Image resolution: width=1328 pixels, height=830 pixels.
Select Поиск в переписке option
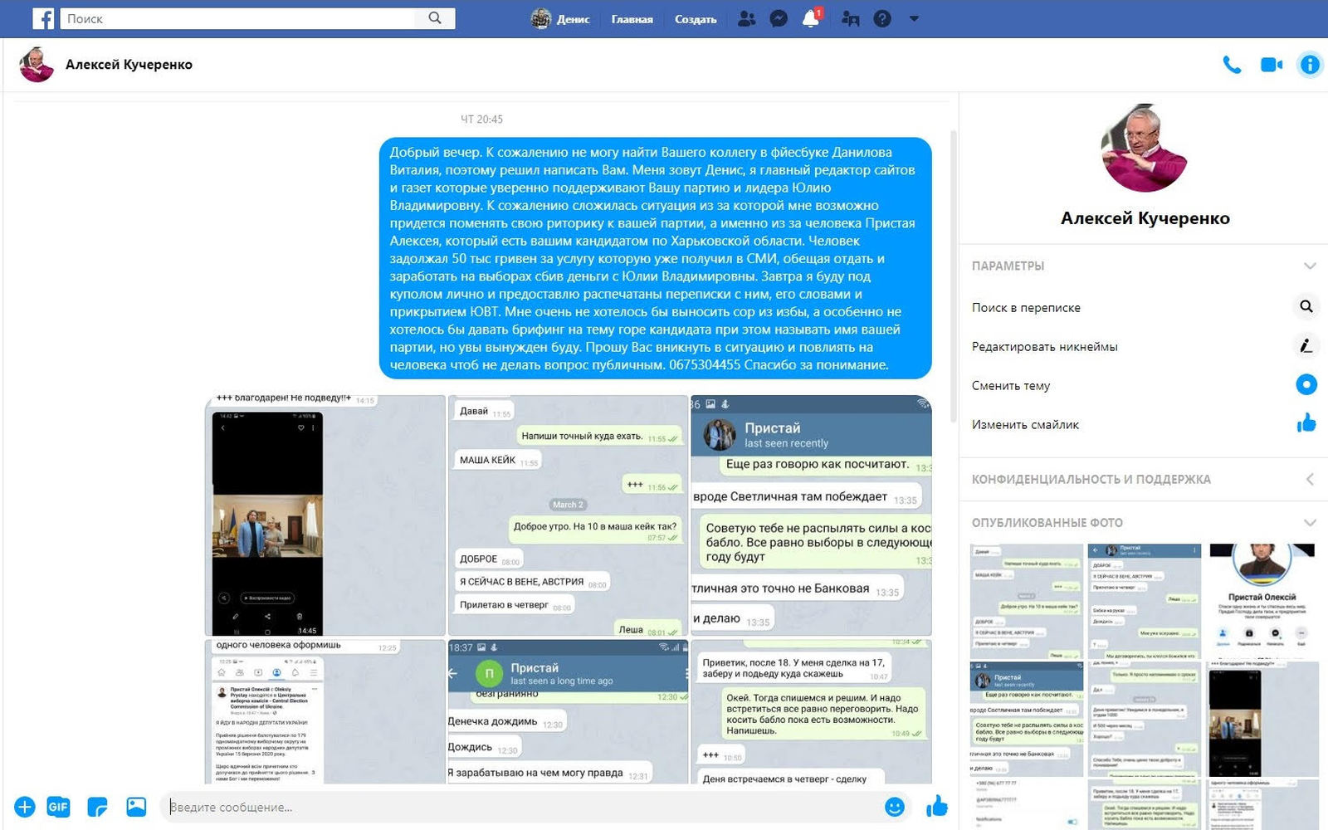tap(1026, 307)
